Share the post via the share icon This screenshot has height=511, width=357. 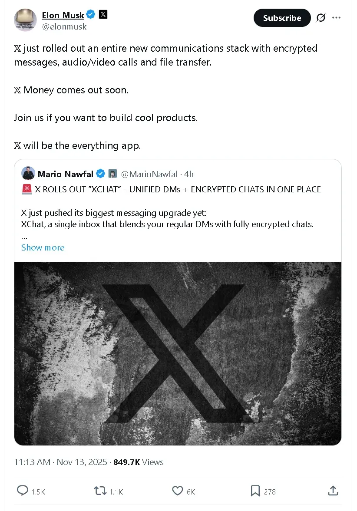333,491
